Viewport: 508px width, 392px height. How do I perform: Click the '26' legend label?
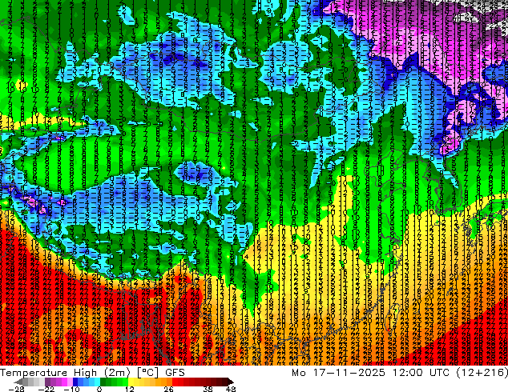[168, 389]
